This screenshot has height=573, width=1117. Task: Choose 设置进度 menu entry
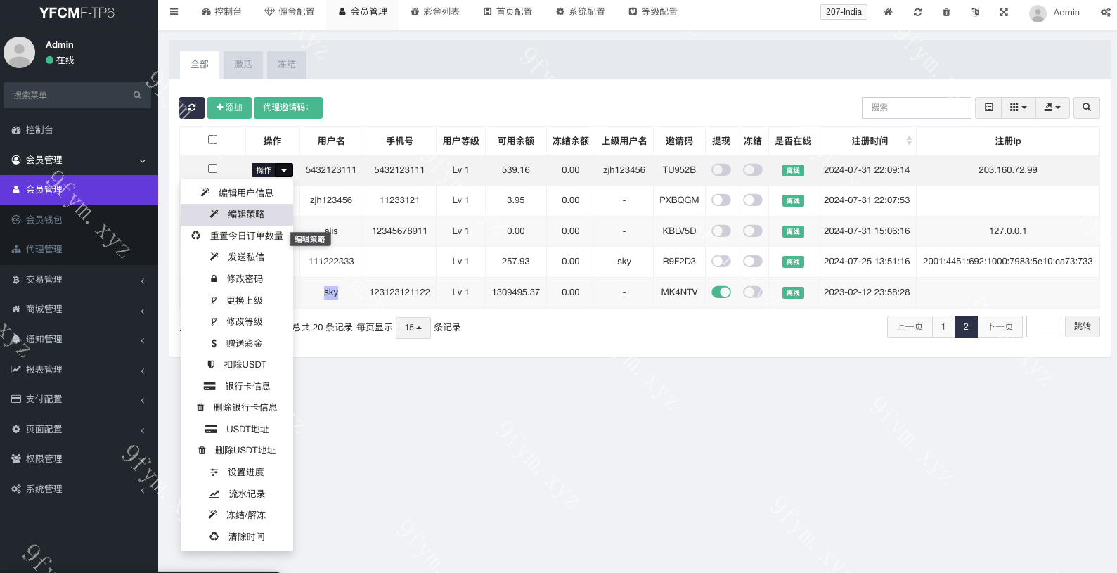click(237, 472)
